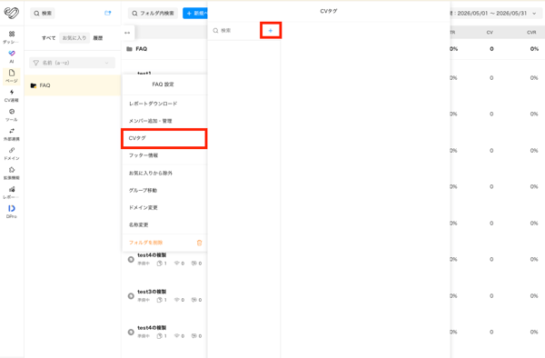
Task: Select グループ移動 menu item
Action: pyautogui.click(x=164, y=191)
